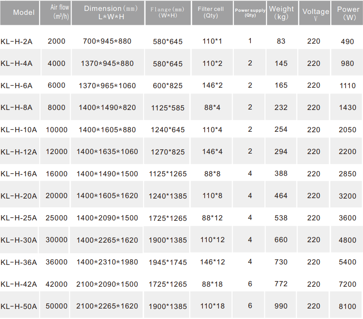Select the 146*12 filter cell value

tap(212, 262)
